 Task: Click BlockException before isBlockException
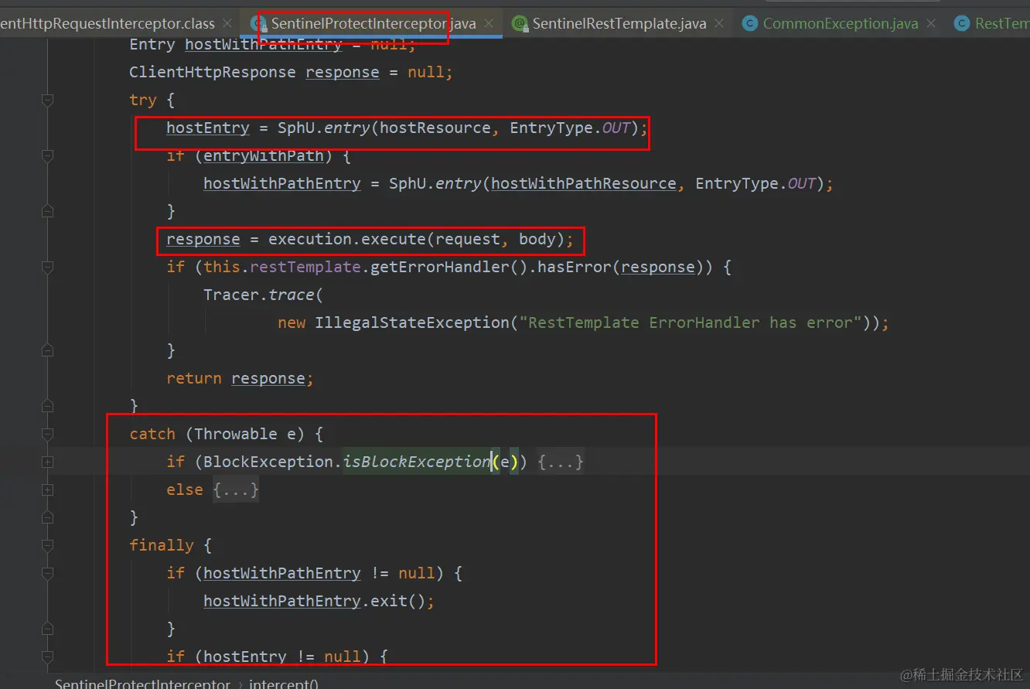pos(268,462)
